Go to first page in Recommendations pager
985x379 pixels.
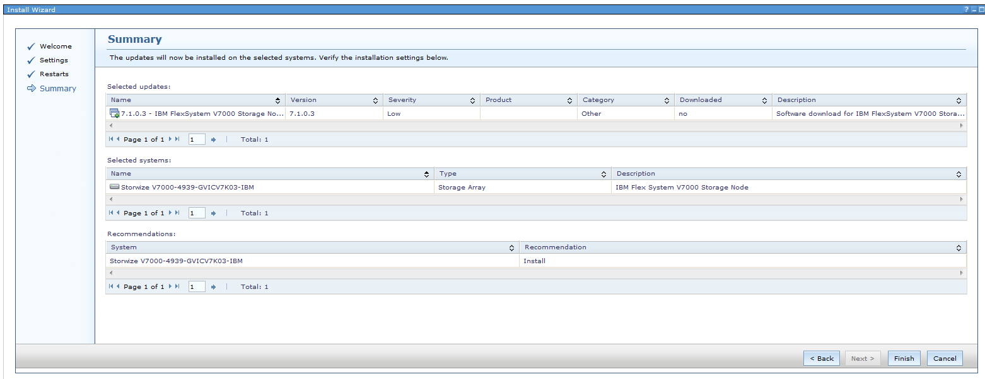(111, 286)
